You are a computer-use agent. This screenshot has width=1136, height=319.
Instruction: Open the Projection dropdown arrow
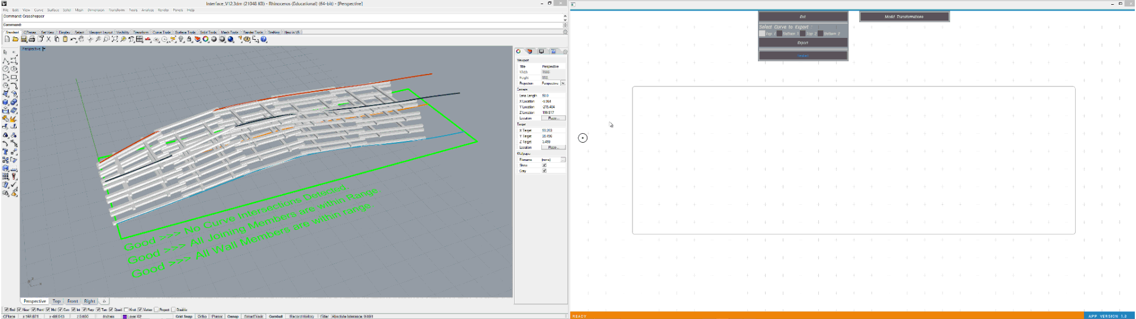tap(563, 83)
